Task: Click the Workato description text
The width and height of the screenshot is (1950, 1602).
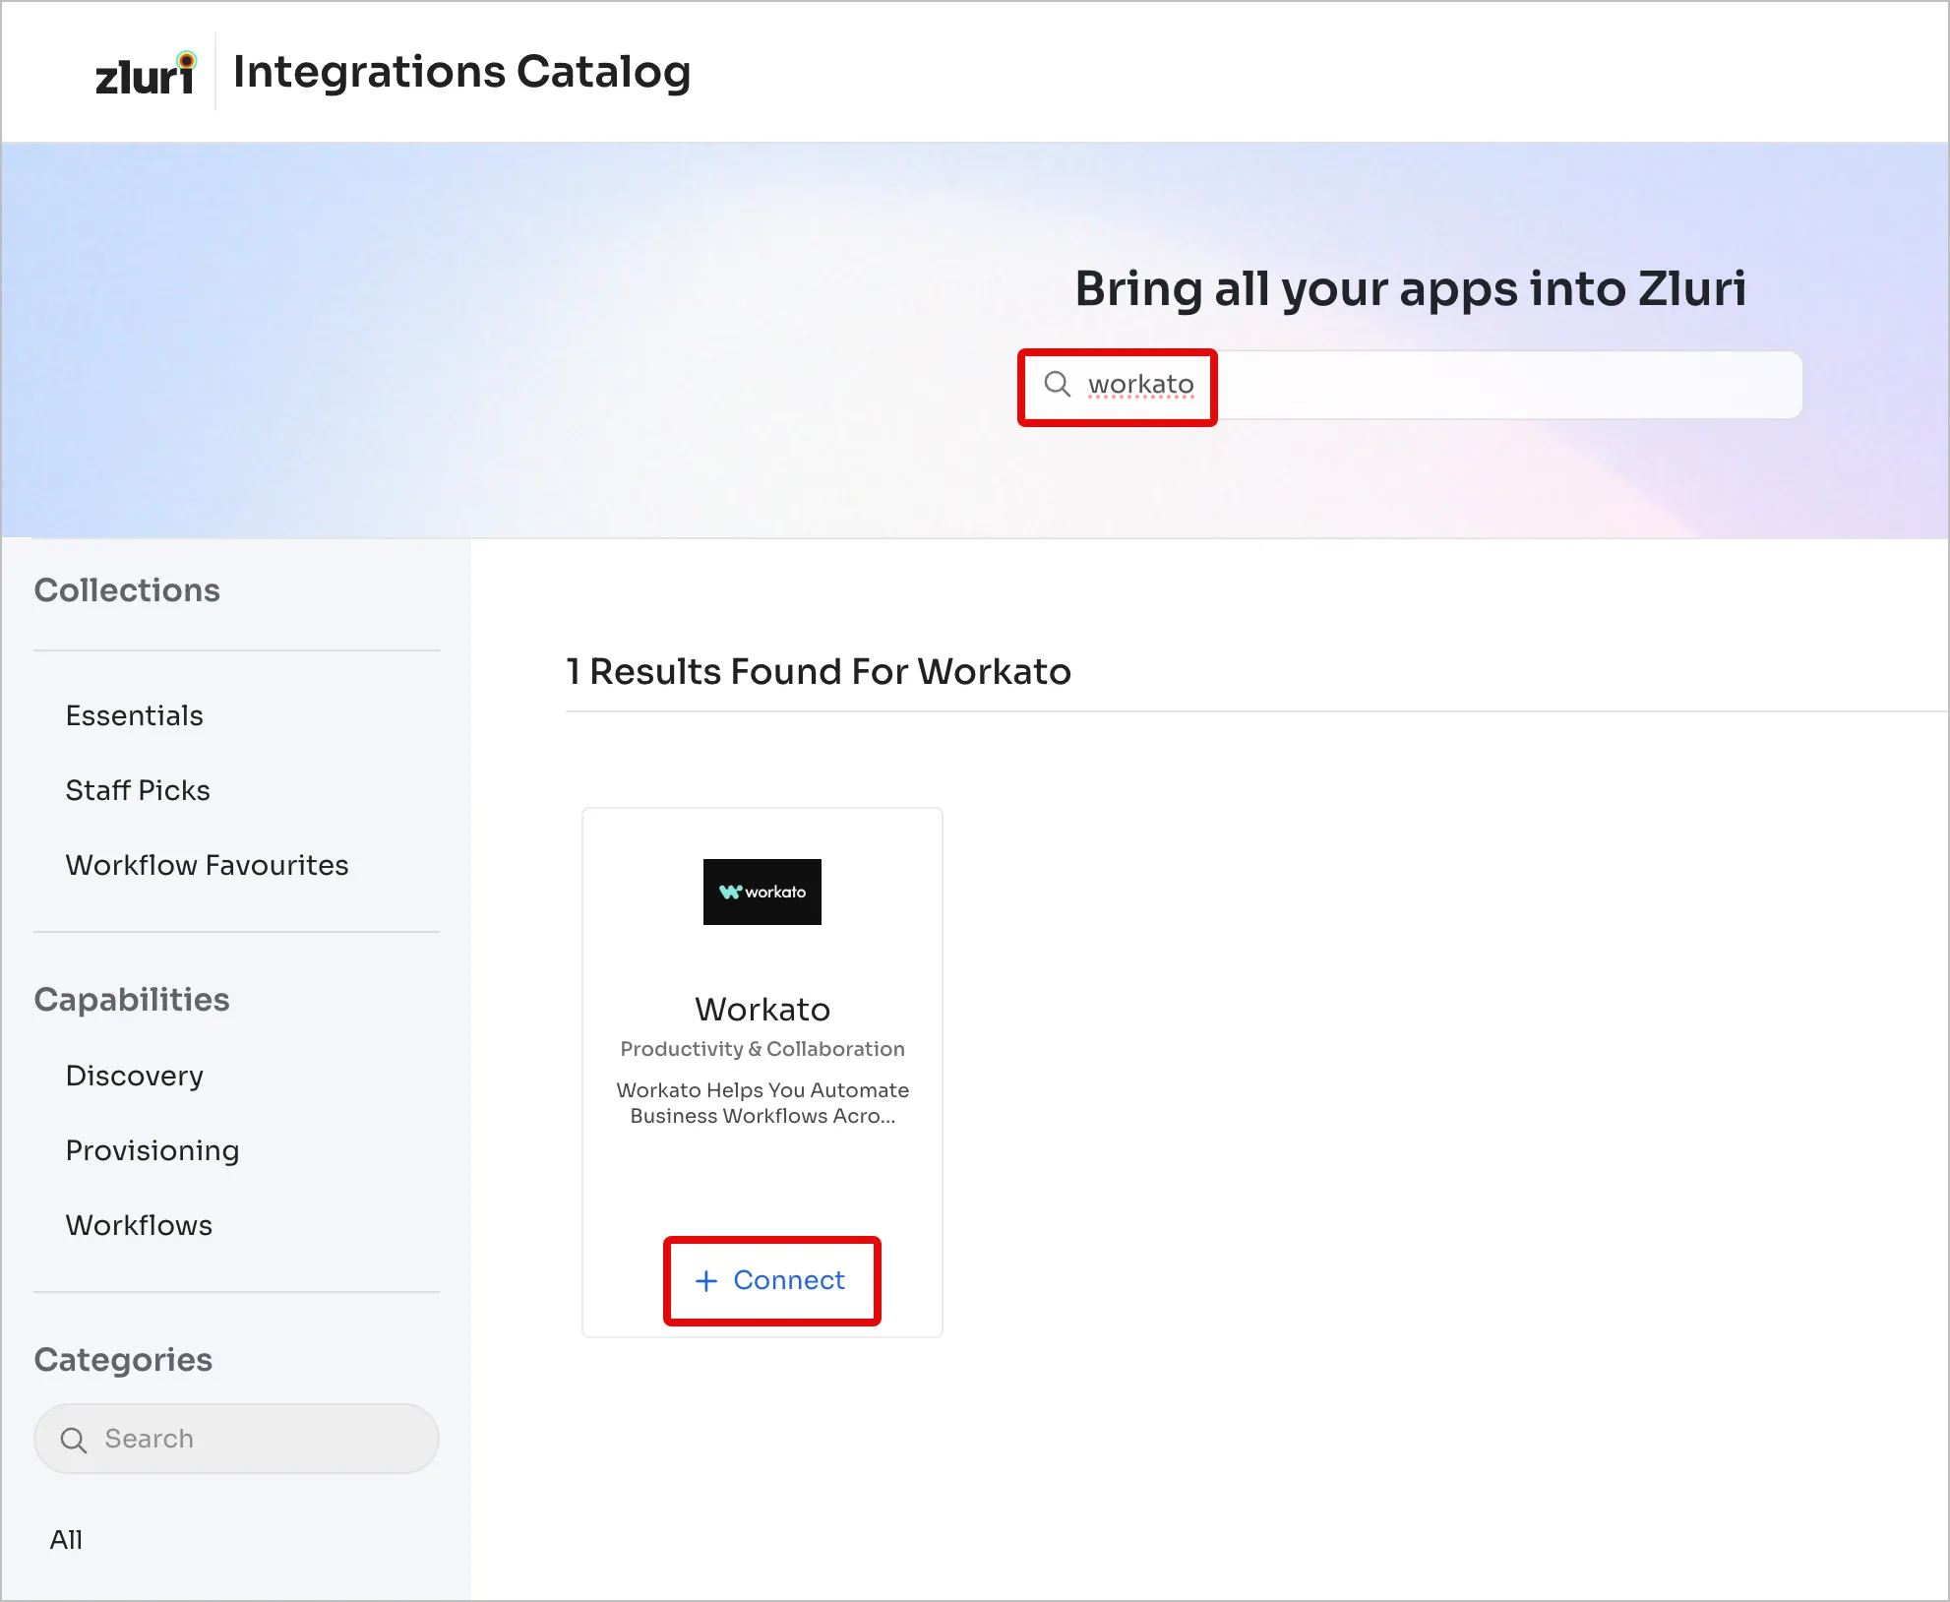Action: click(x=762, y=1103)
